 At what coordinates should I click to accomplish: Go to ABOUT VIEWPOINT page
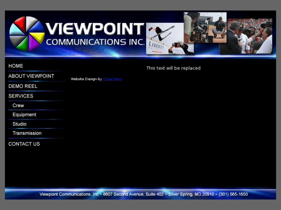tap(31, 76)
